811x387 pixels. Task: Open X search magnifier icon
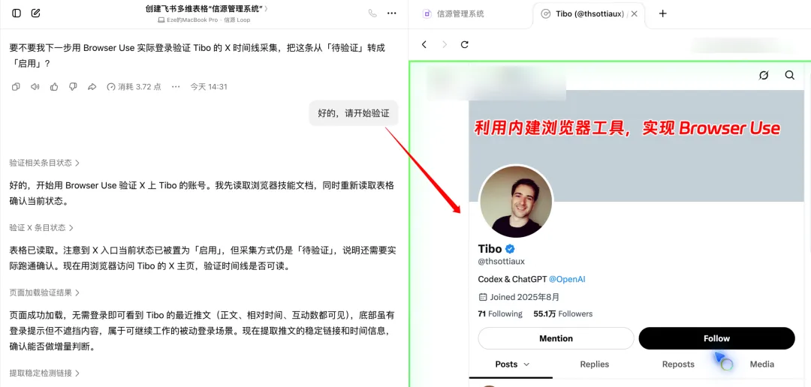(790, 76)
